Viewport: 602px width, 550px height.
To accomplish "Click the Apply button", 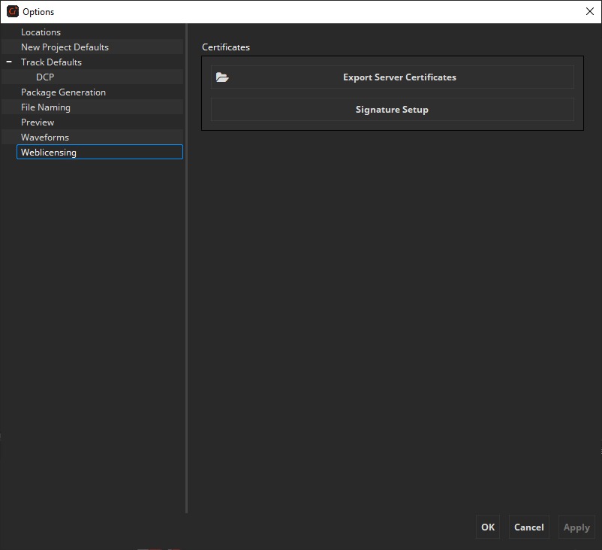I will tap(576, 527).
